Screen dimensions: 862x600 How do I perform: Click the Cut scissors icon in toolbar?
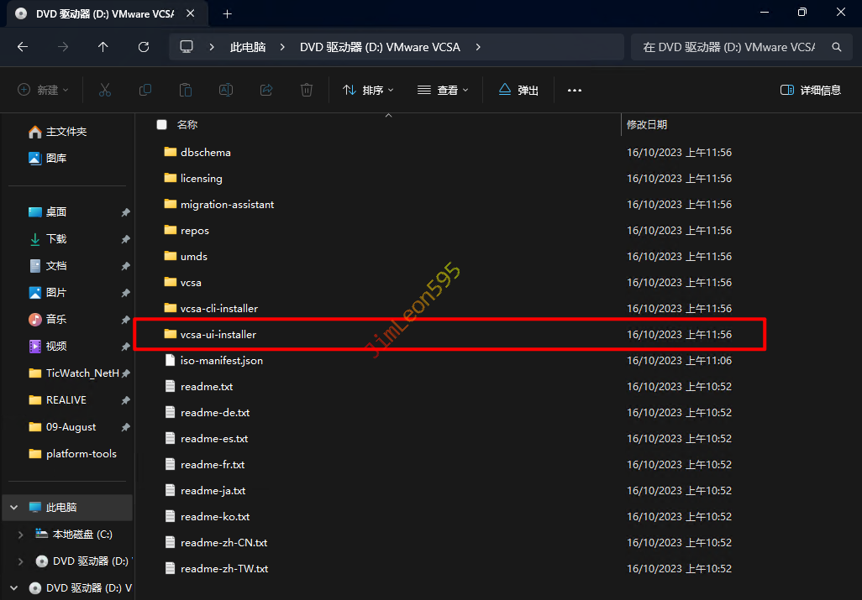105,90
